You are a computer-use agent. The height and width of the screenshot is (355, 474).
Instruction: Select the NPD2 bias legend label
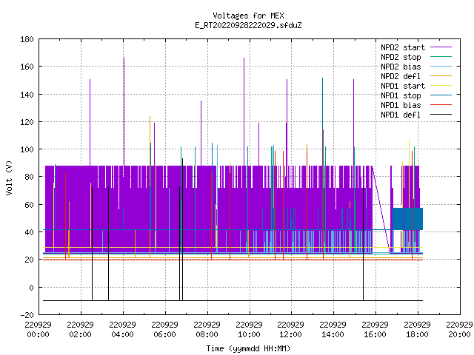(401, 67)
